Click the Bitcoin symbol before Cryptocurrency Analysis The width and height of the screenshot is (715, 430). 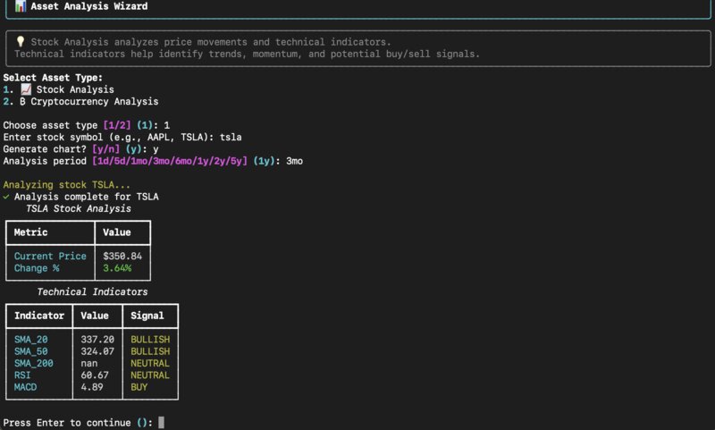tap(22, 101)
